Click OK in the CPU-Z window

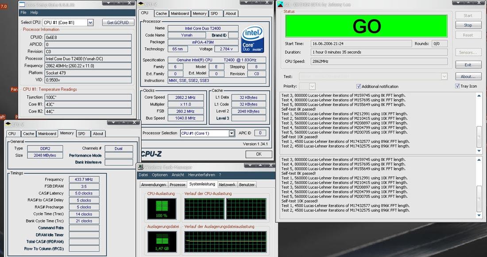pos(259,154)
